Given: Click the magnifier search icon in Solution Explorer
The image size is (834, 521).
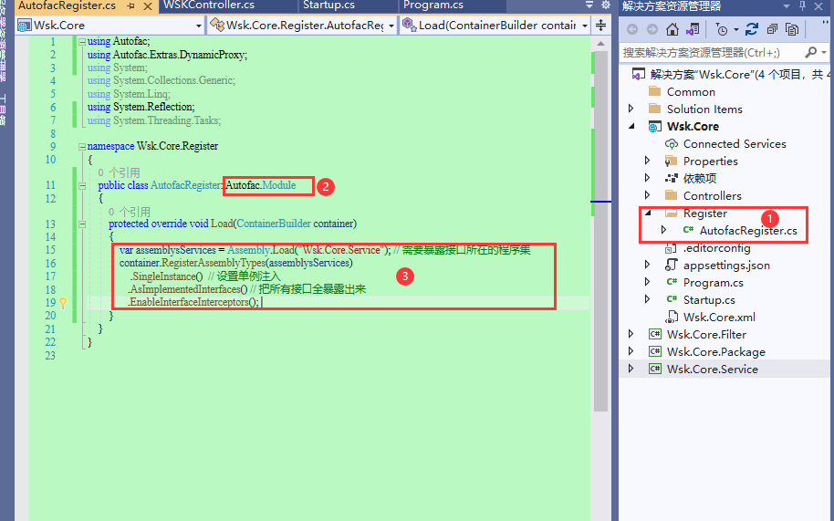Looking at the screenshot, I should tap(810, 52).
